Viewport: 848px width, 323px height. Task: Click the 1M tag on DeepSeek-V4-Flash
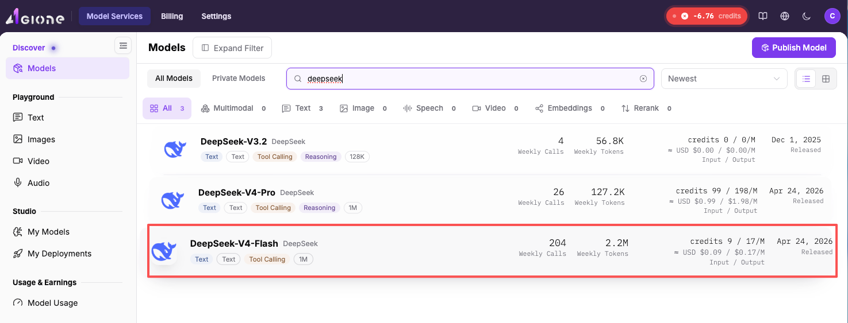coord(304,259)
